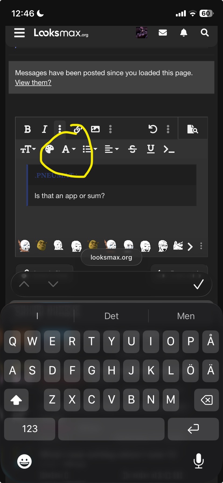Open hamburger navigation menu
This screenshot has height=483, width=223.
click(19, 33)
